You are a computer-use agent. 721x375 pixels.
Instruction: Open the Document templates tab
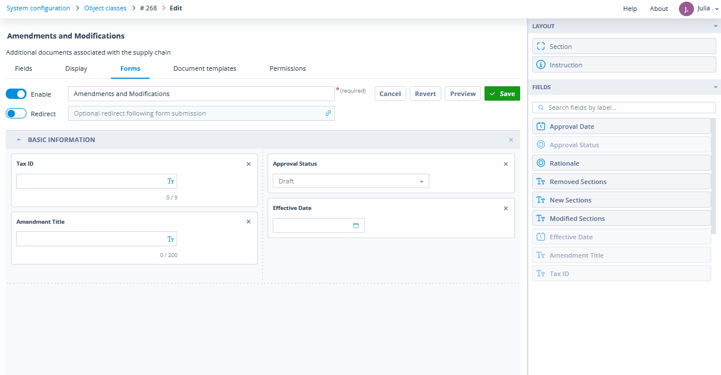click(205, 68)
